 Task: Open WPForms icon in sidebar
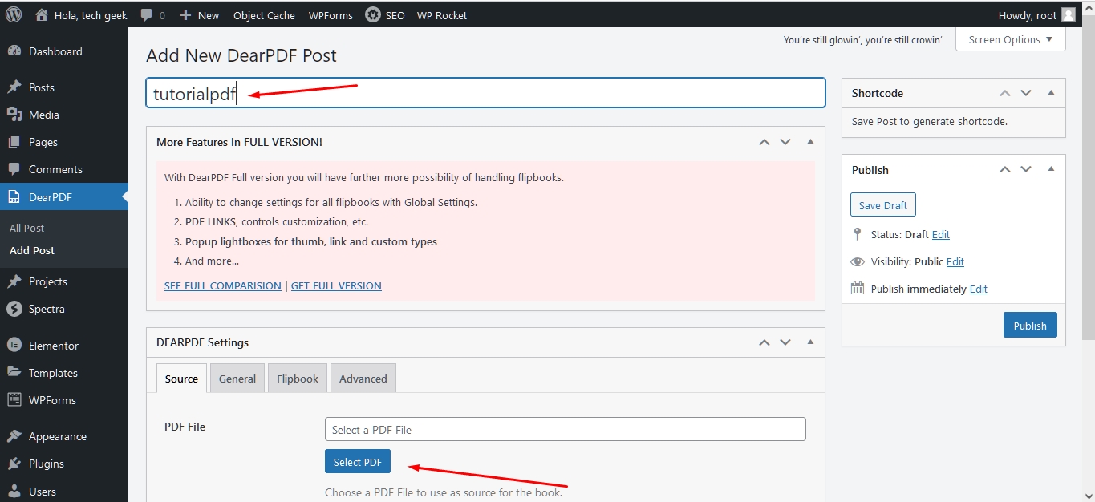point(14,400)
